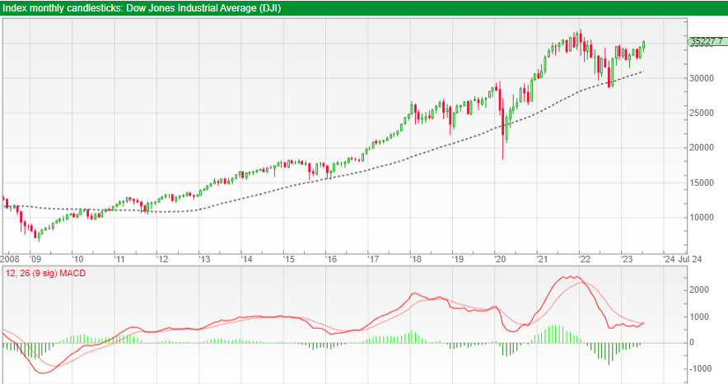This screenshot has width=728, height=384.
Task: Click the MACD axis value 0
Action: tap(692, 343)
